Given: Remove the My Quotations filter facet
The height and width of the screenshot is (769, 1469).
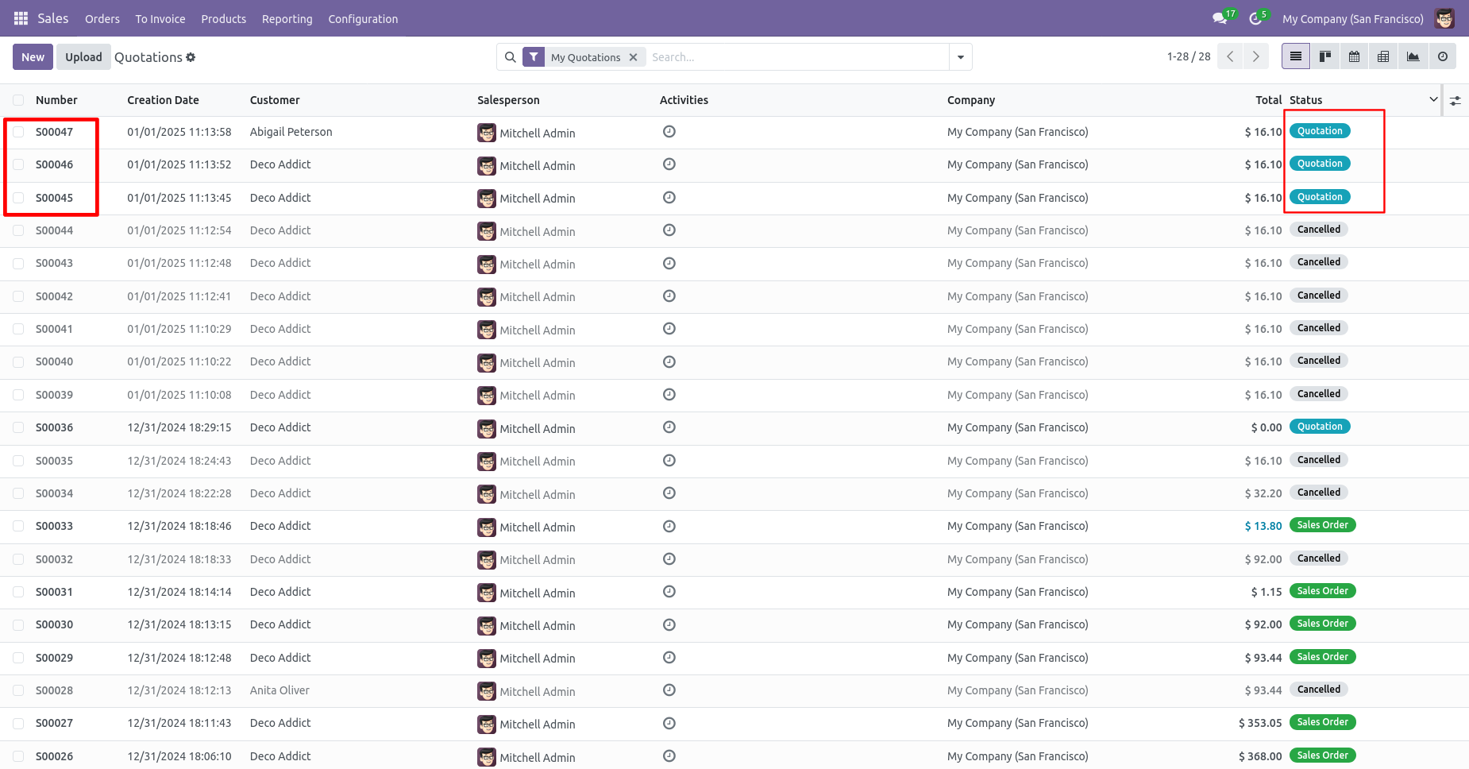Looking at the screenshot, I should pos(633,57).
